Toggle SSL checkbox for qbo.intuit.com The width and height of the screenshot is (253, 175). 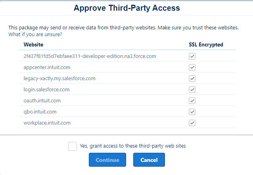coord(192,112)
